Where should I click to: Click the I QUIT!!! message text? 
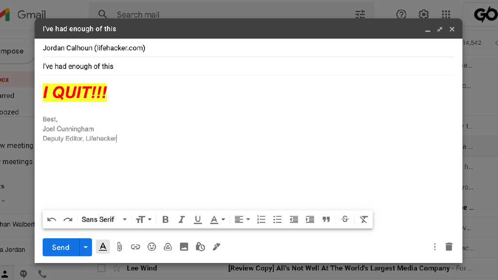point(74,93)
